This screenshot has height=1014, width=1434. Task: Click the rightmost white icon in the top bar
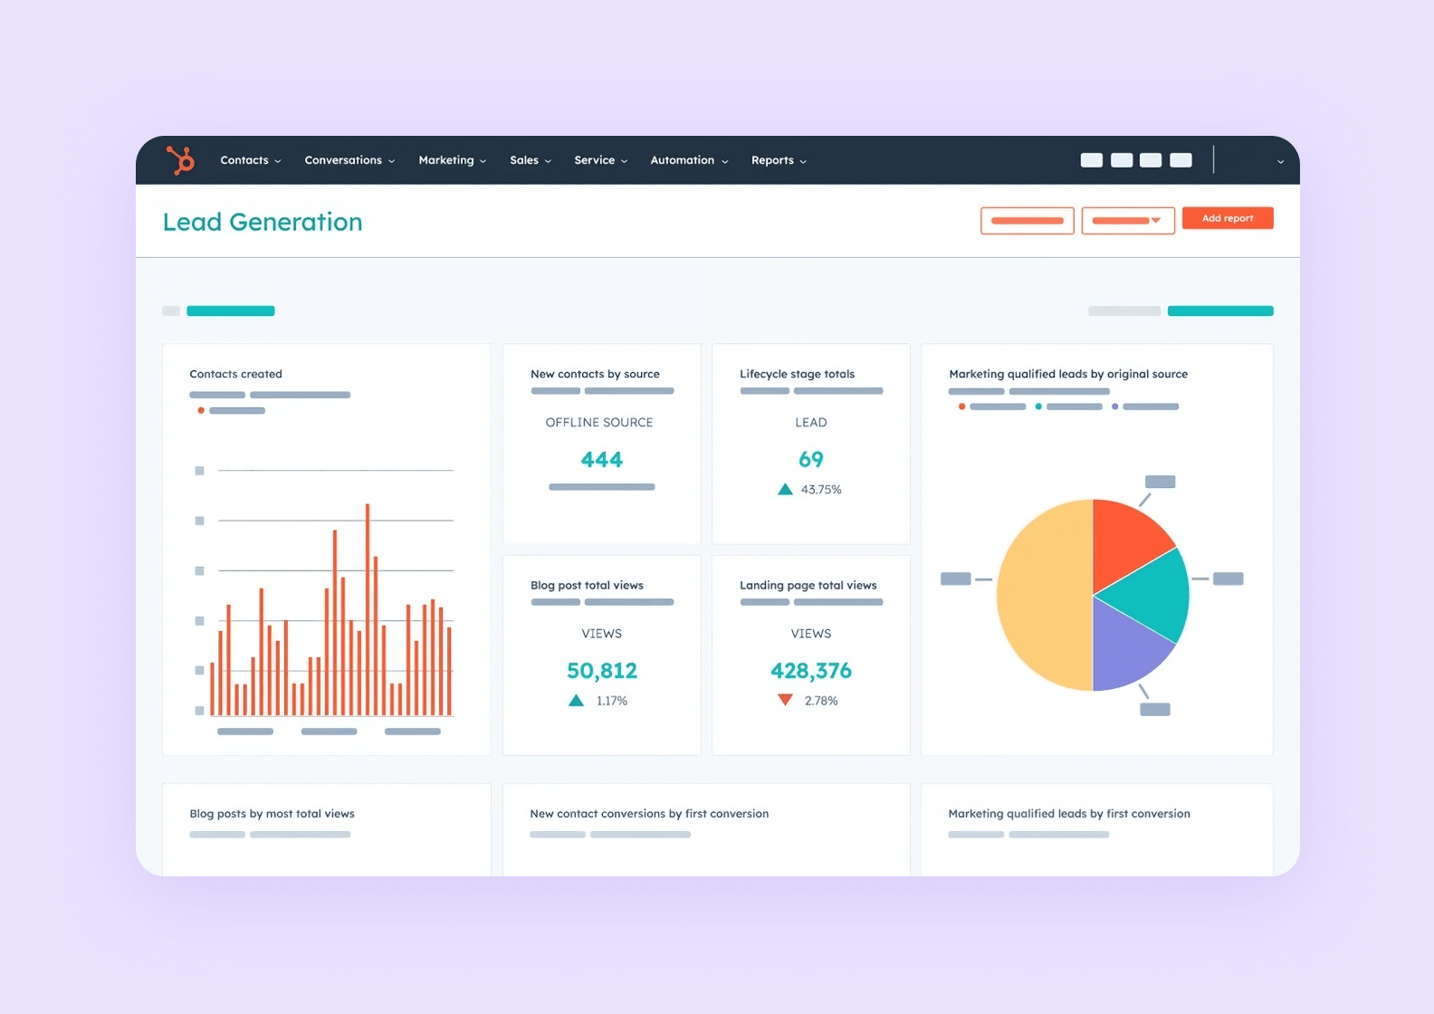click(x=1181, y=160)
